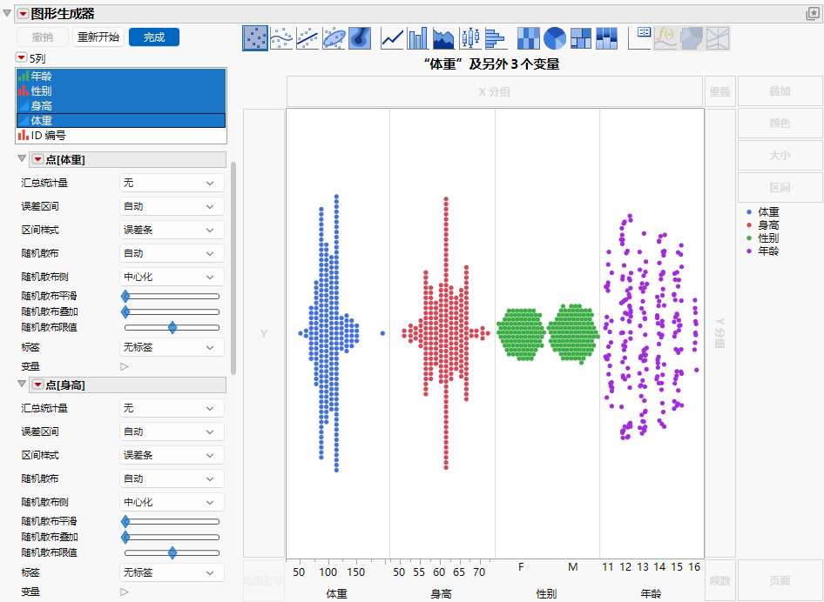Open 随机散布 dropdown in 点[身高]

[x=172, y=478]
